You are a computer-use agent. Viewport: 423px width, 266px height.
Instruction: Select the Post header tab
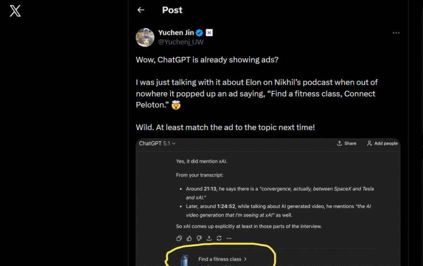click(x=172, y=10)
